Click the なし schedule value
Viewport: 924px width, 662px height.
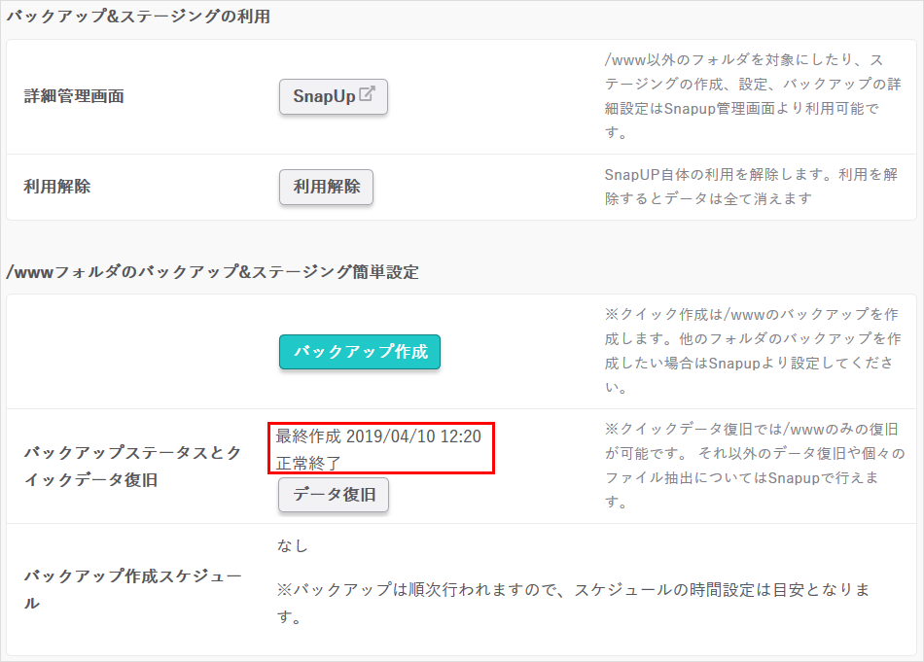[293, 546]
